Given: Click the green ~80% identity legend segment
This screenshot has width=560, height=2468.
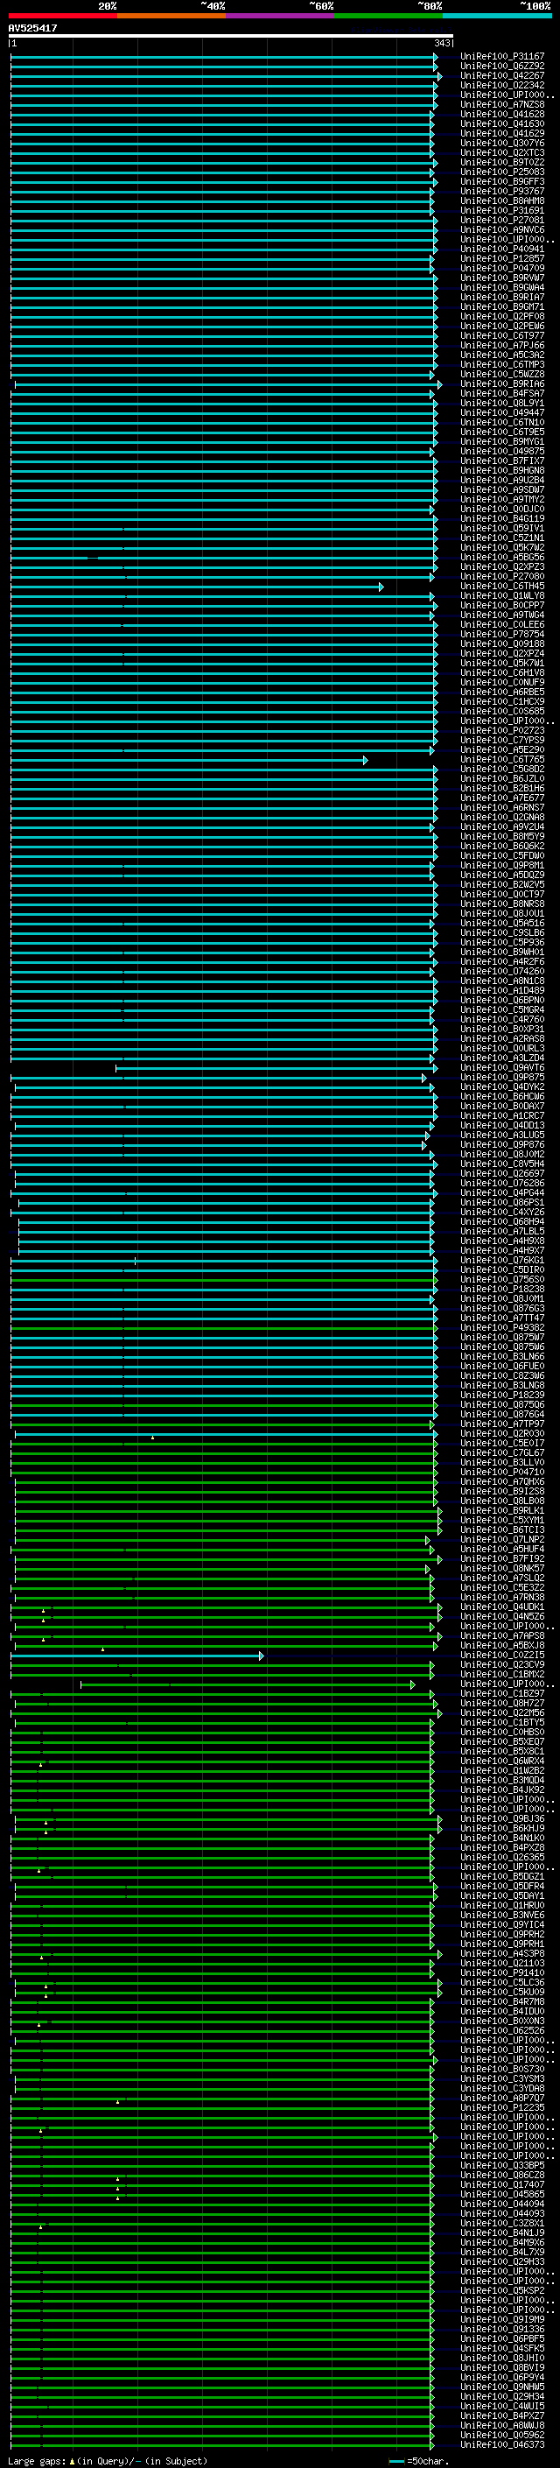Looking at the screenshot, I should (388, 16).
